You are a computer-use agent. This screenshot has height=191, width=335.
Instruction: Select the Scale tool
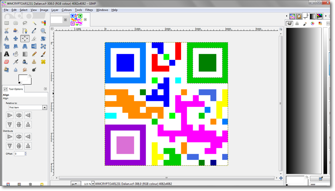point(7,46)
